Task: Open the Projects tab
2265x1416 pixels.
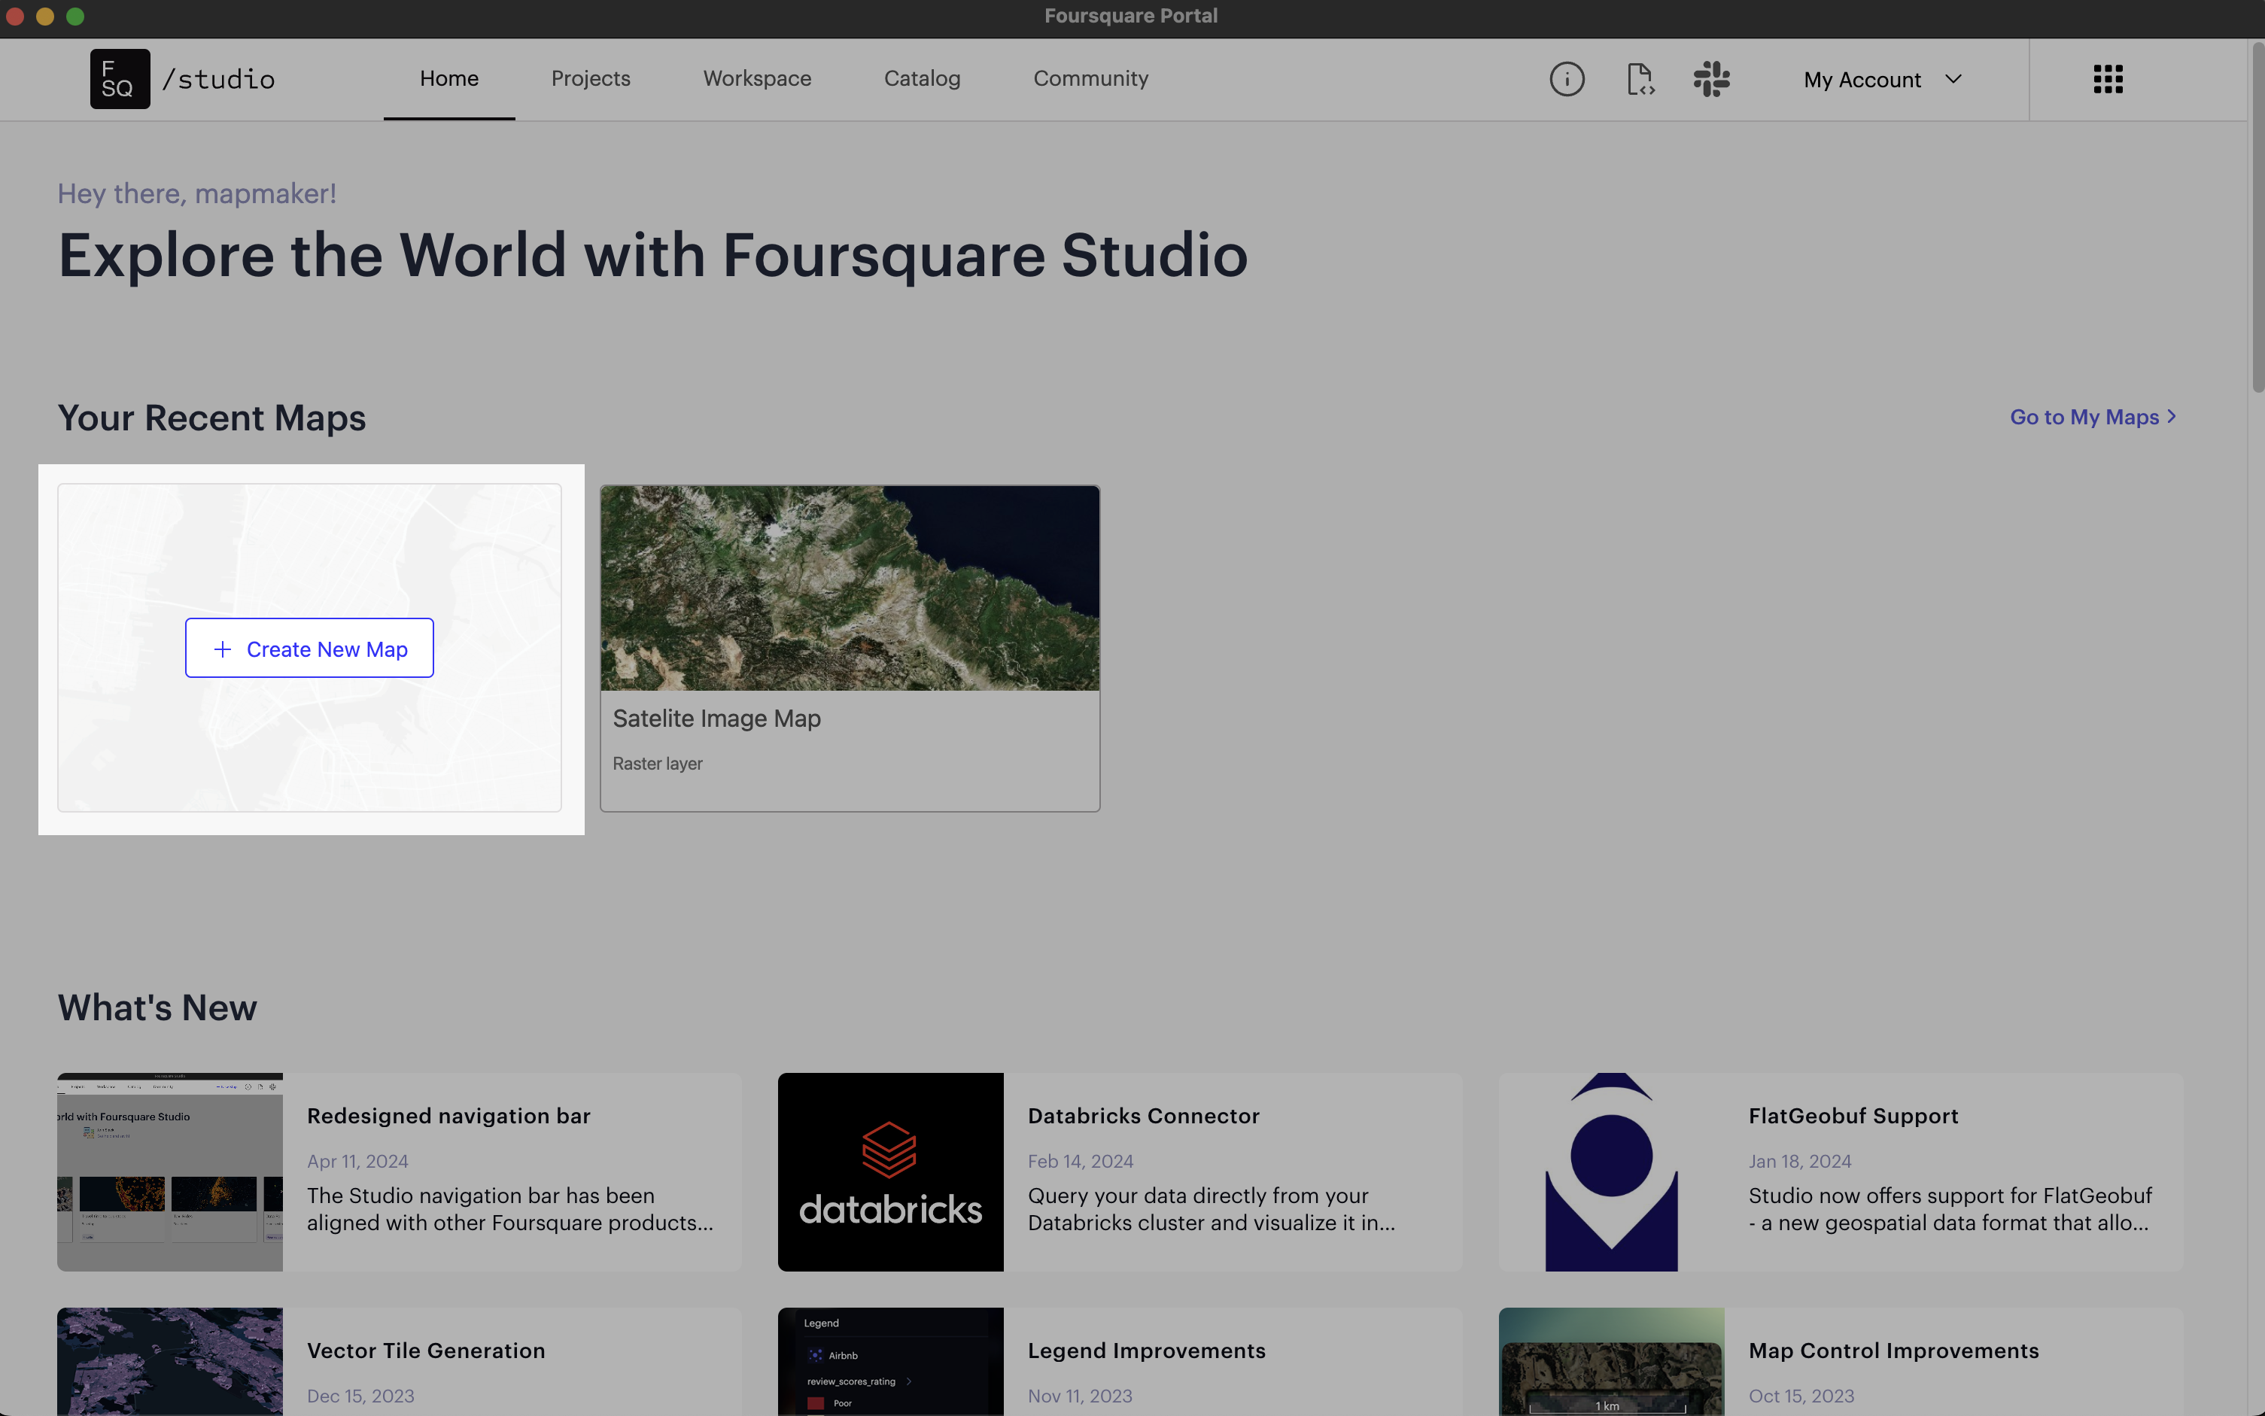Action: point(591,79)
